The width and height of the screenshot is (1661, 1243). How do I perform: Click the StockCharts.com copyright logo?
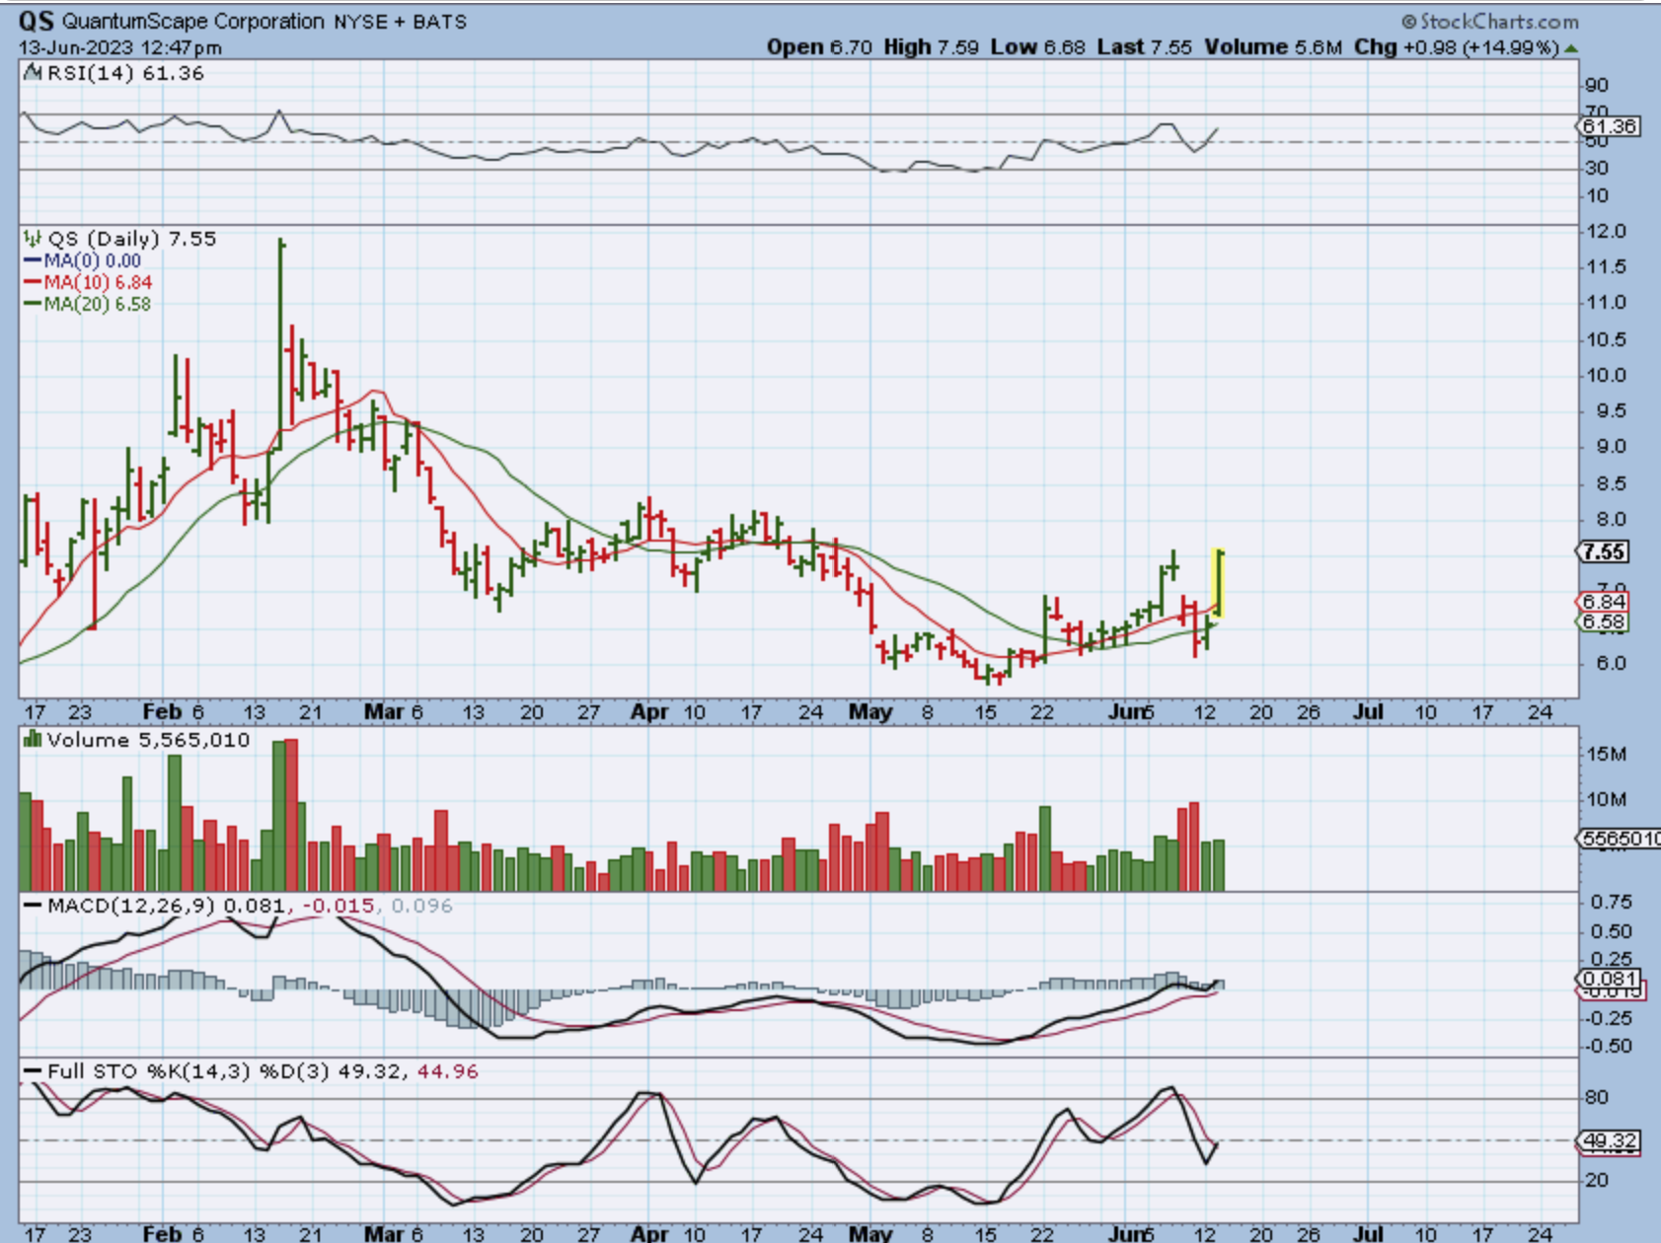coord(1489,21)
